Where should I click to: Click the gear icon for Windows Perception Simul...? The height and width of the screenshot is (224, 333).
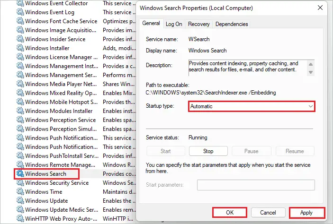tap(20, 129)
